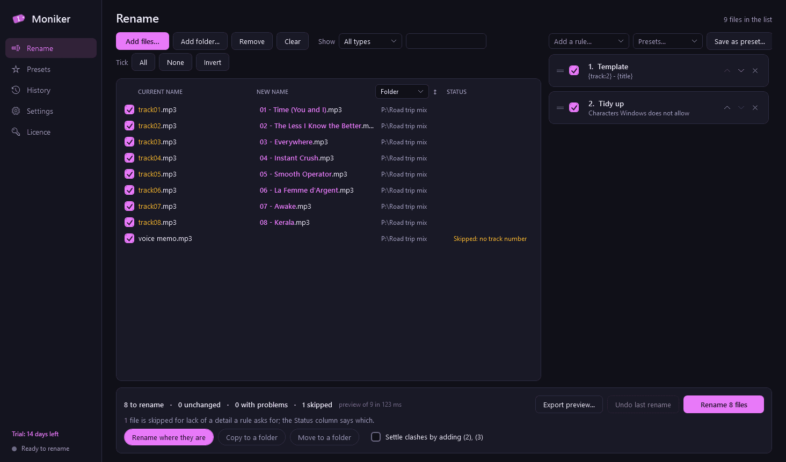Viewport: 786px width, 462px height.
Task: Click the Export preview button
Action: coord(569,405)
